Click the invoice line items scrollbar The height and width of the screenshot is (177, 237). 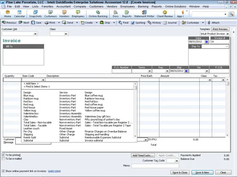click(227, 108)
